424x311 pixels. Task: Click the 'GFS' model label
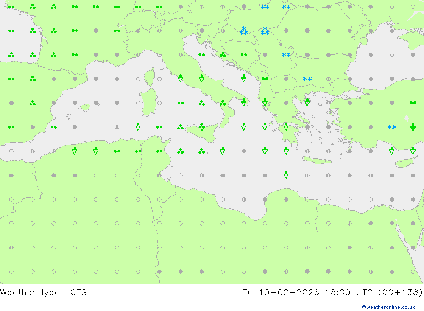[x=79, y=293]
